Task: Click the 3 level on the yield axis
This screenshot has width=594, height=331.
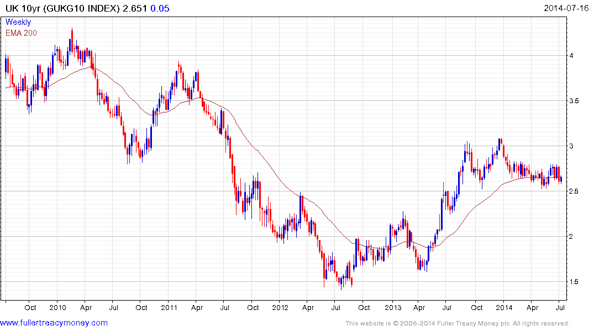Action: tap(571, 146)
